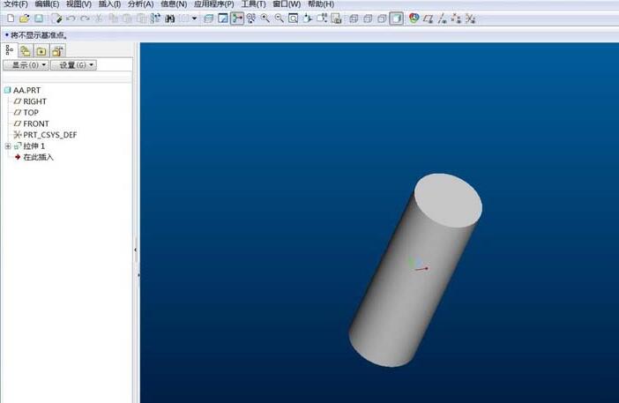Switch to the favorites folder tab
This screenshot has height=403, width=619.
pos(41,51)
